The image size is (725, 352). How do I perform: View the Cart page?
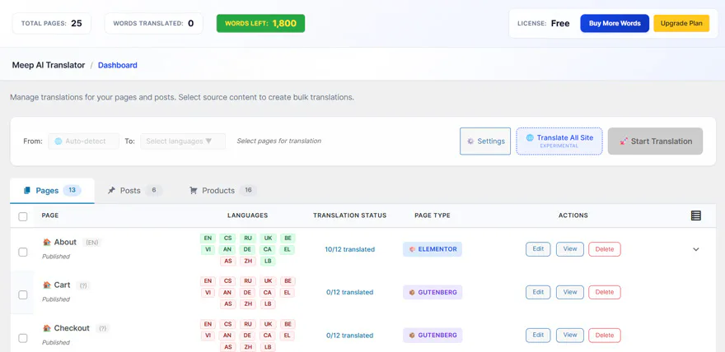coord(569,292)
